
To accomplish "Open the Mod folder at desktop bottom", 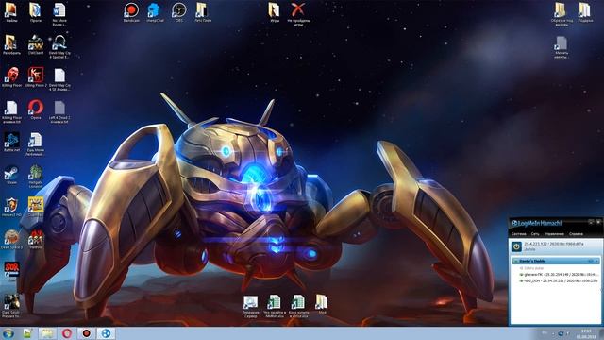I will (321, 304).
